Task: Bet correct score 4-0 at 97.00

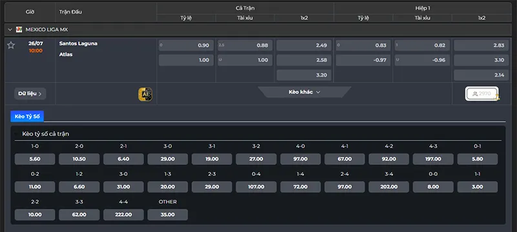Action: [x=301, y=159]
